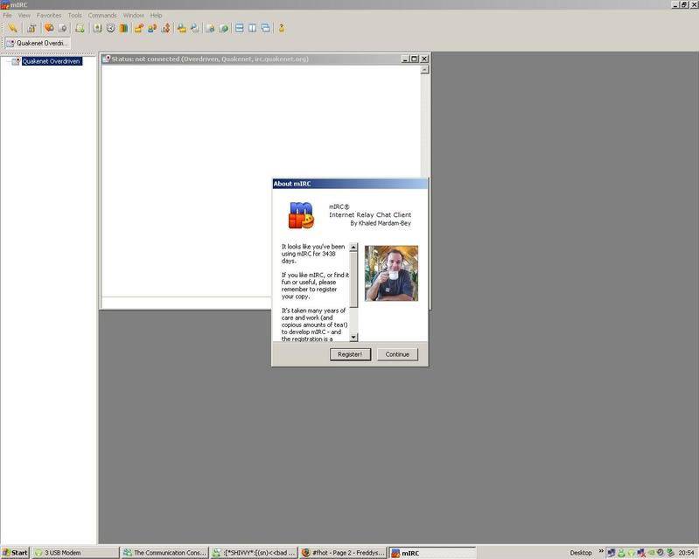This screenshot has width=699, height=559.
Task: Click the About dialog scrollbar down arrow
Action: point(353,338)
